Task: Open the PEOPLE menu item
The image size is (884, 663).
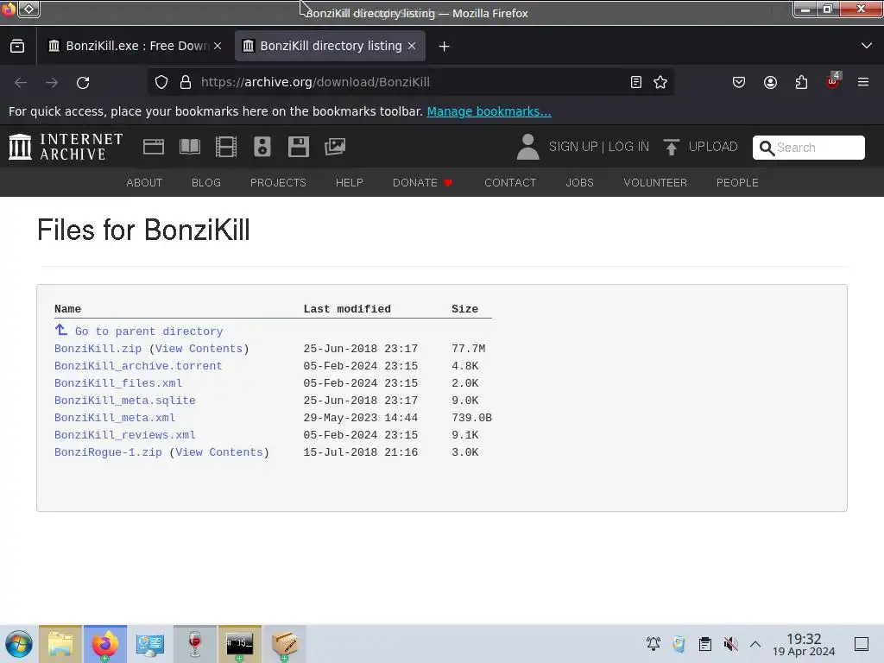Action: [737, 183]
